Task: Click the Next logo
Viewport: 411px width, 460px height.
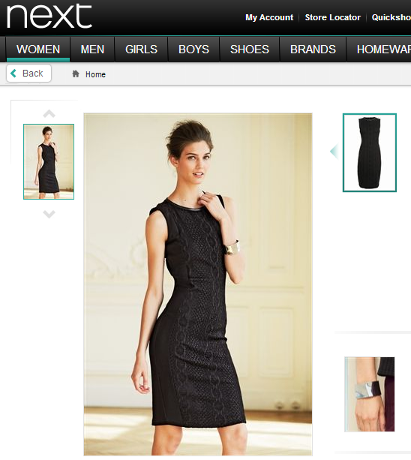Action: pos(49,17)
